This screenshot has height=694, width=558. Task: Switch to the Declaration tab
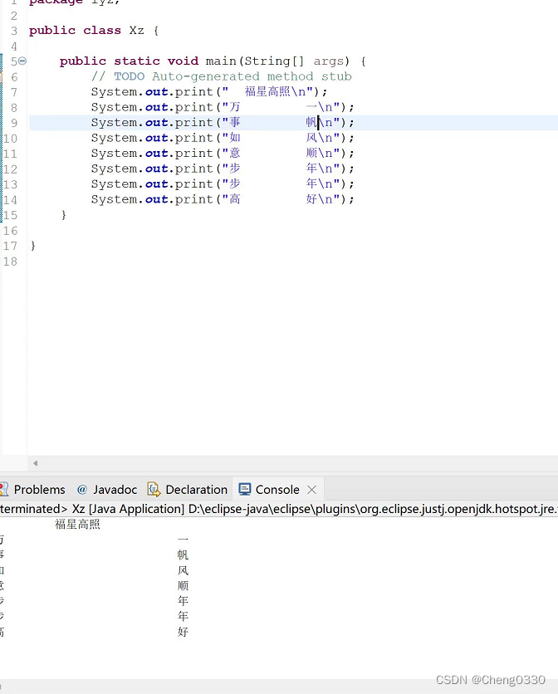coord(188,490)
